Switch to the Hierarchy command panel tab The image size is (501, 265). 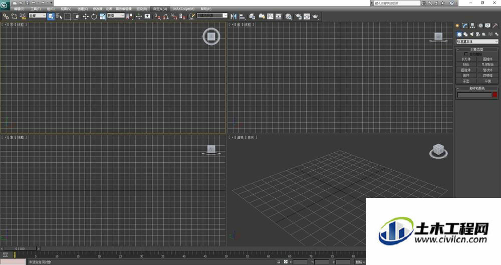click(472, 26)
